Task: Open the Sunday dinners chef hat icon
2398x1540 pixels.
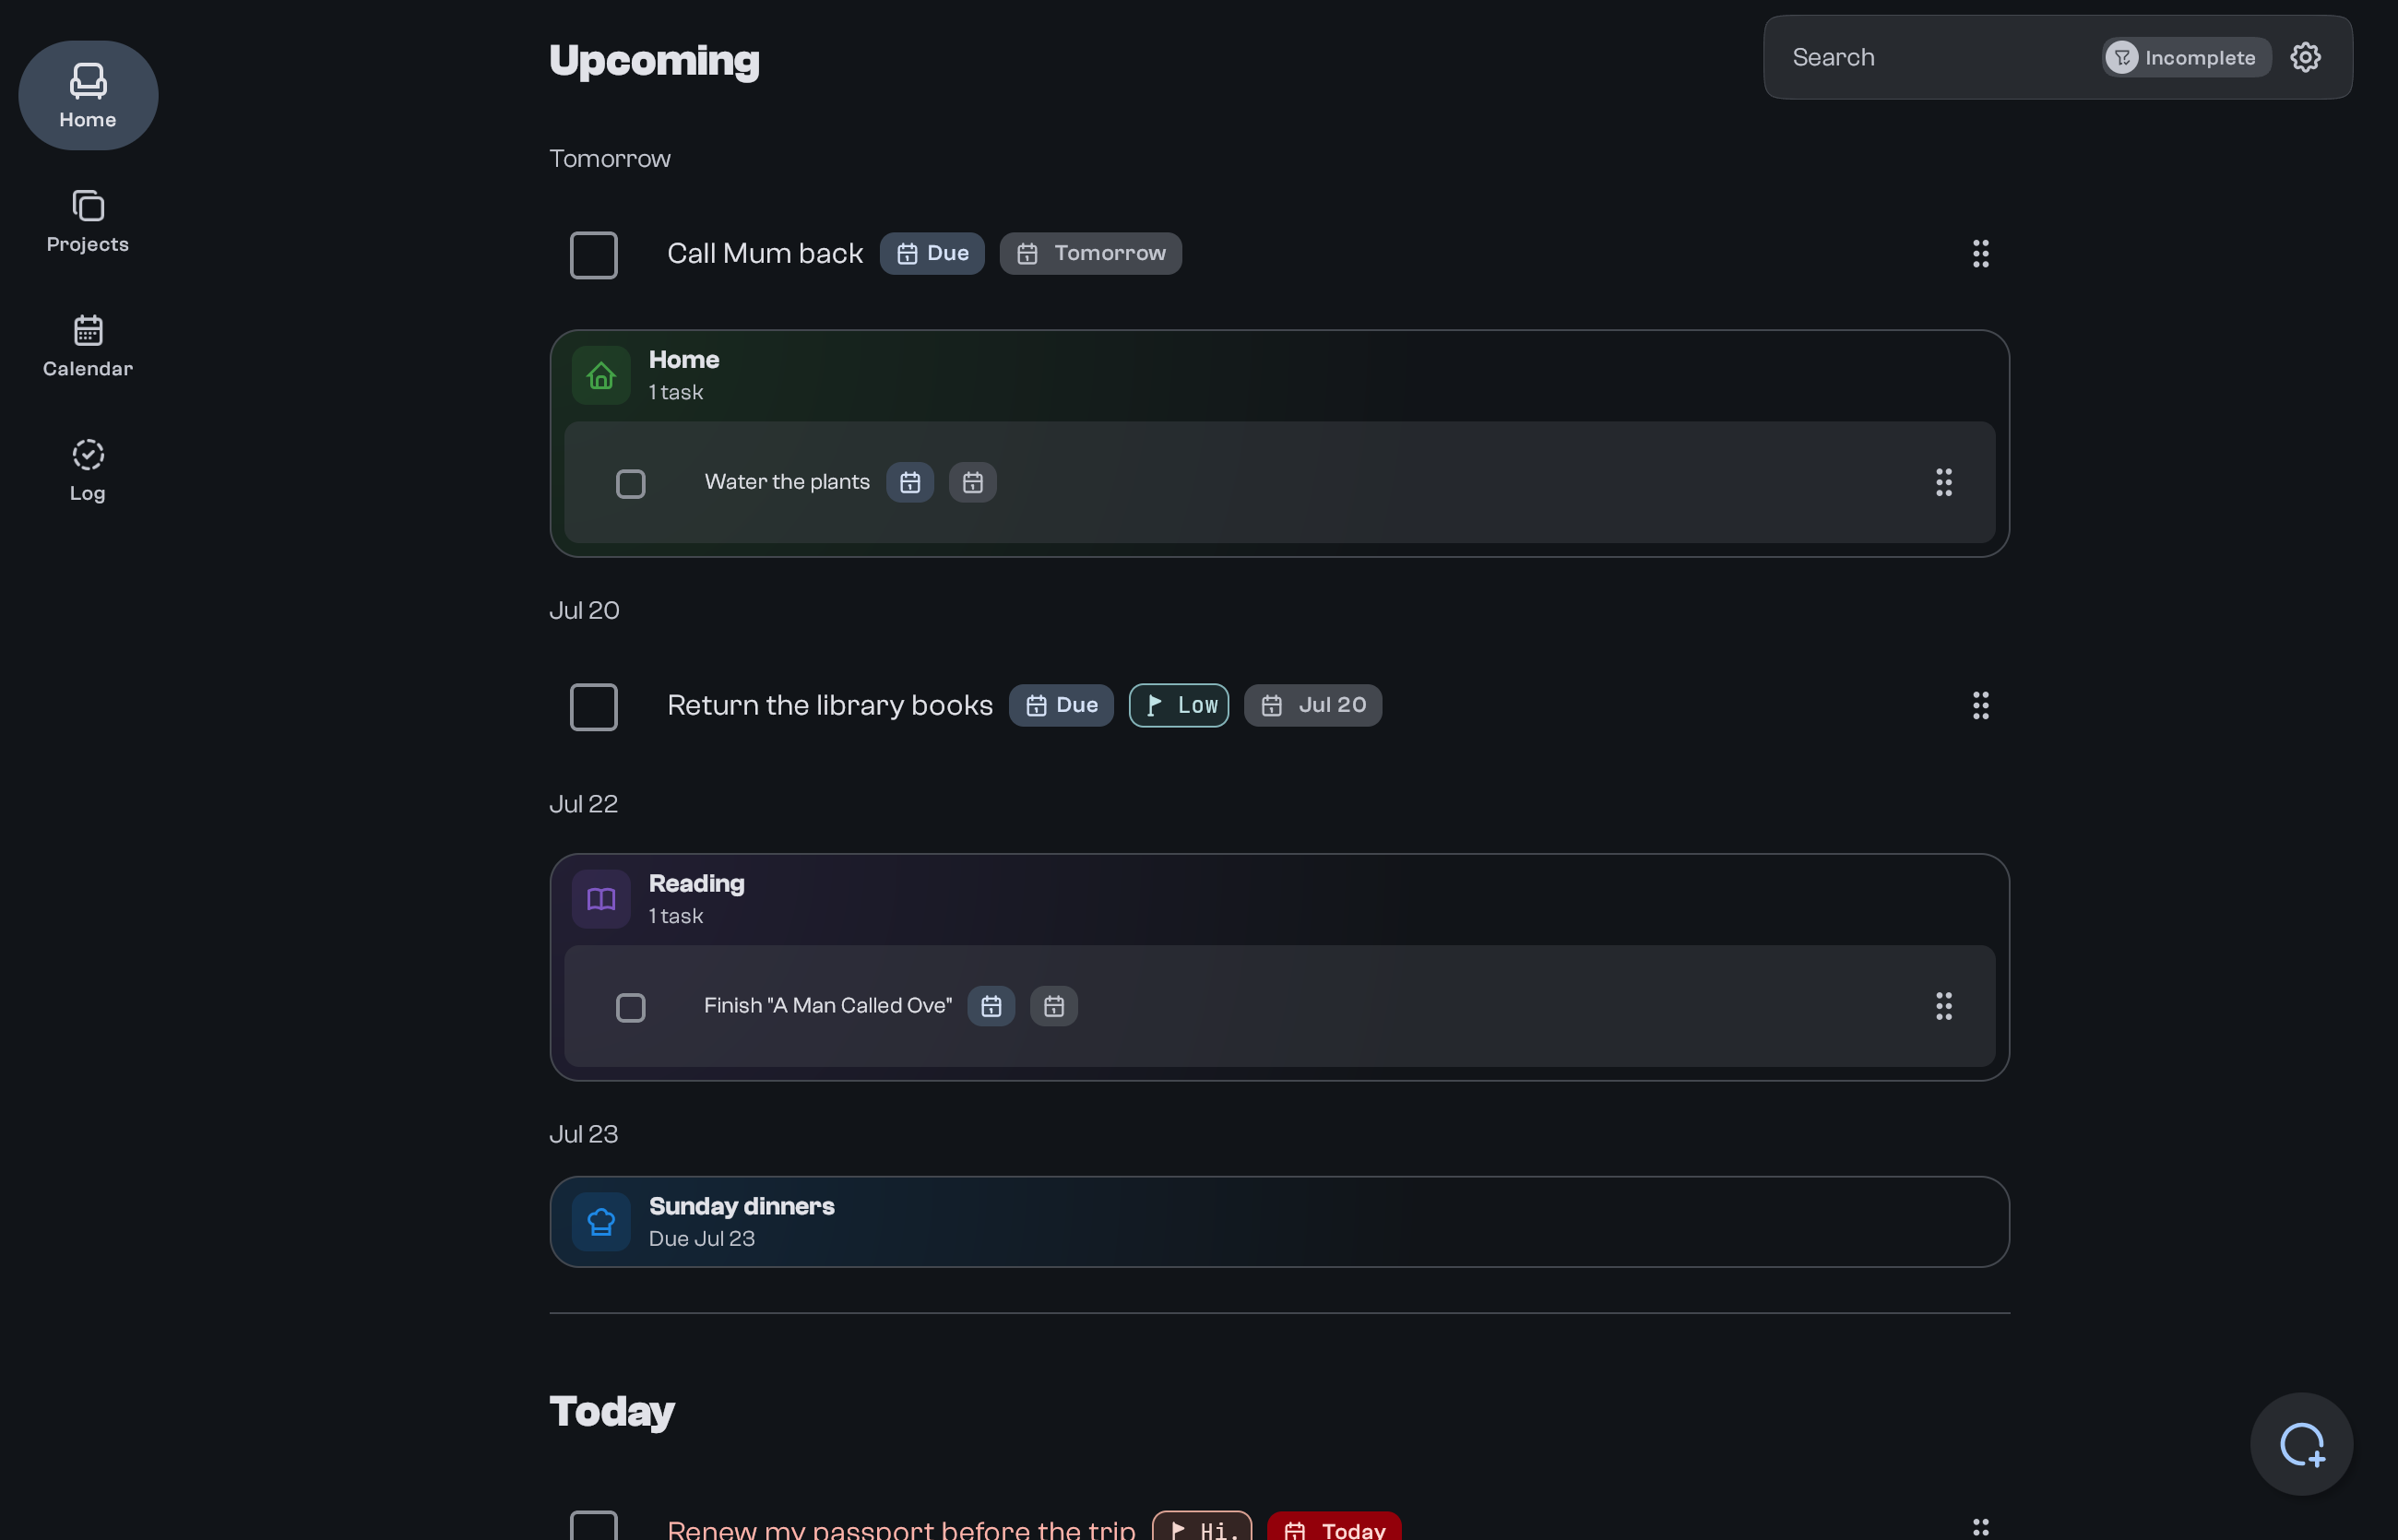Action: point(601,1222)
